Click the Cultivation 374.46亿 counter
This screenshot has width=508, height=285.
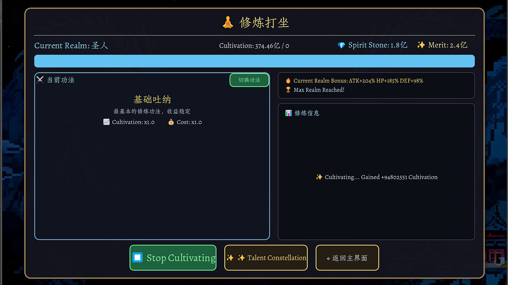point(254,46)
